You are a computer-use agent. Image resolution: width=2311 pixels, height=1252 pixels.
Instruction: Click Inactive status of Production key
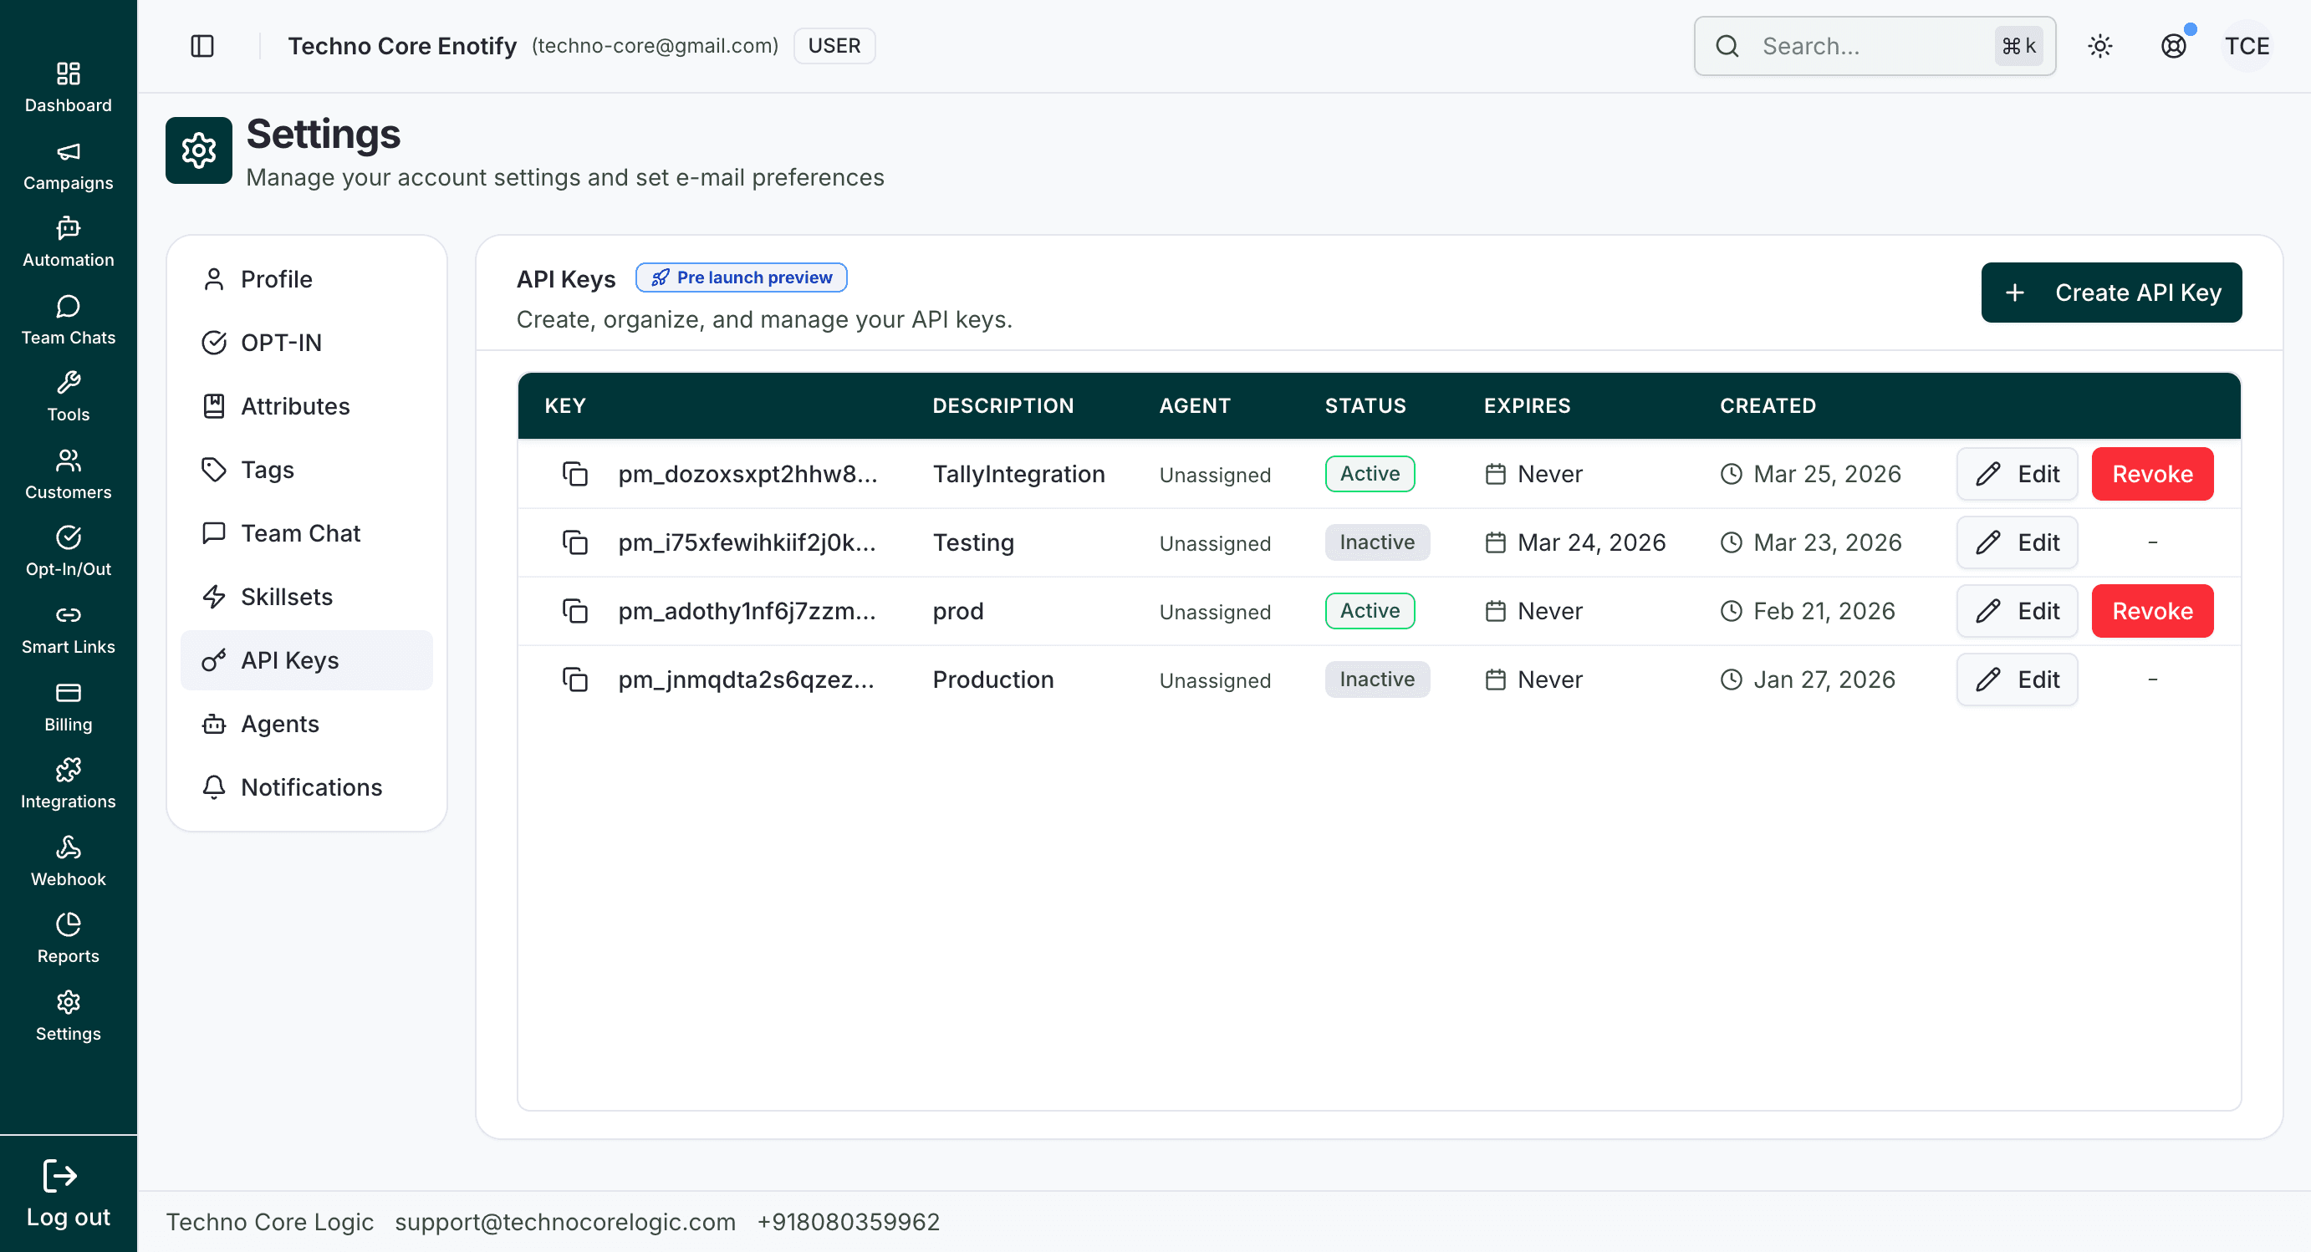point(1377,679)
